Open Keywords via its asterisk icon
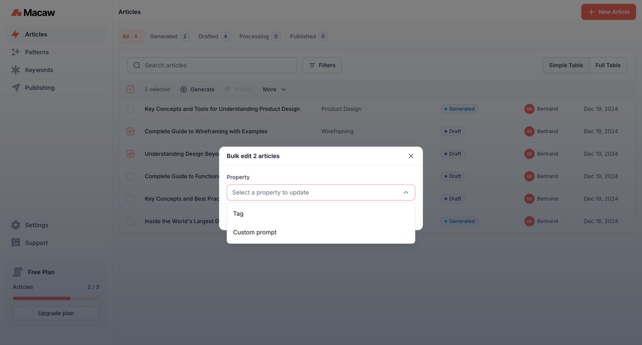Image resolution: width=642 pixels, height=345 pixels. coord(16,70)
